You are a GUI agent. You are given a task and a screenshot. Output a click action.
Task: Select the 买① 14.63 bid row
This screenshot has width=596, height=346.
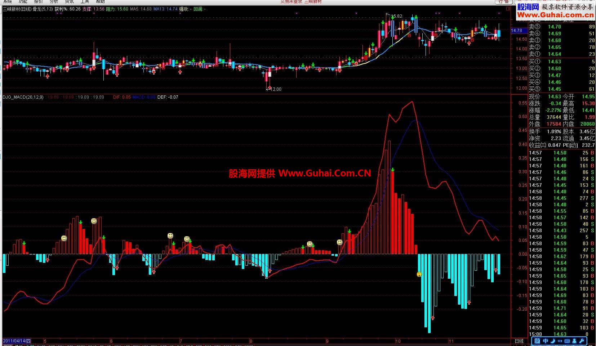pyautogui.click(x=562, y=62)
